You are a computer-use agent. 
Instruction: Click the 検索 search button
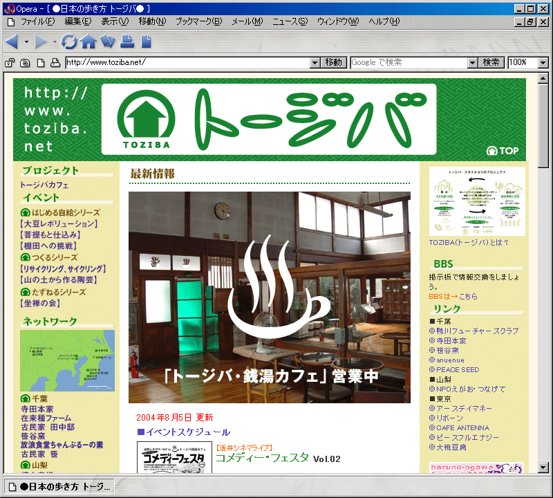pos(491,63)
